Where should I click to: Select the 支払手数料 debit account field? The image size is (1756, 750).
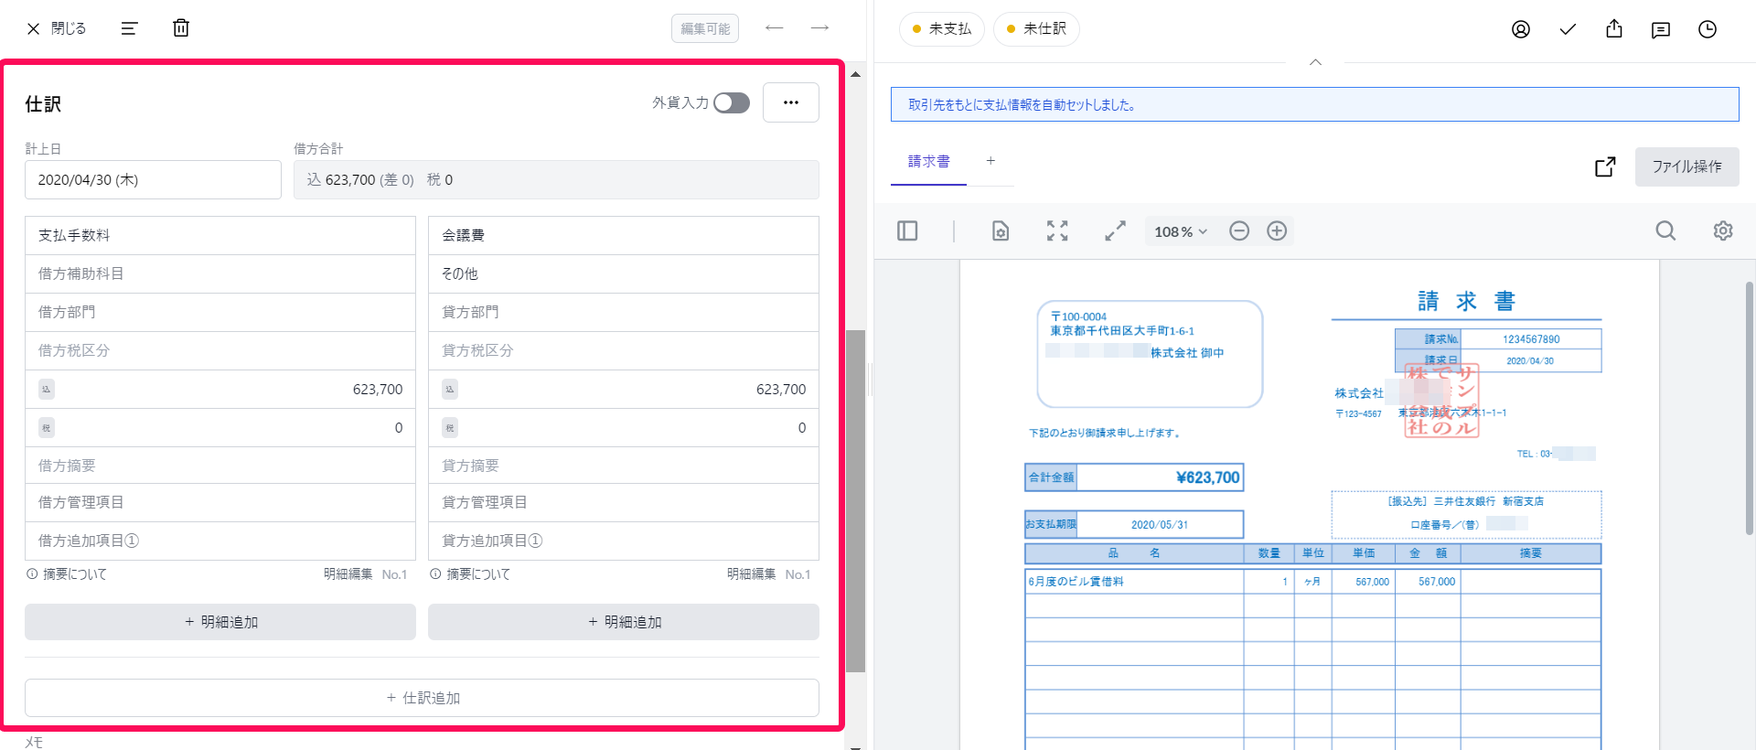tap(220, 235)
